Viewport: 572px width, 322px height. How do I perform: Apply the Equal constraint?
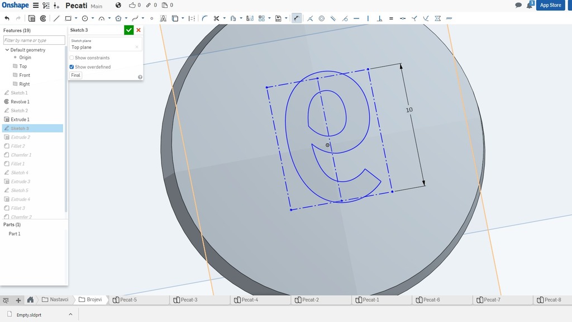(391, 18)
